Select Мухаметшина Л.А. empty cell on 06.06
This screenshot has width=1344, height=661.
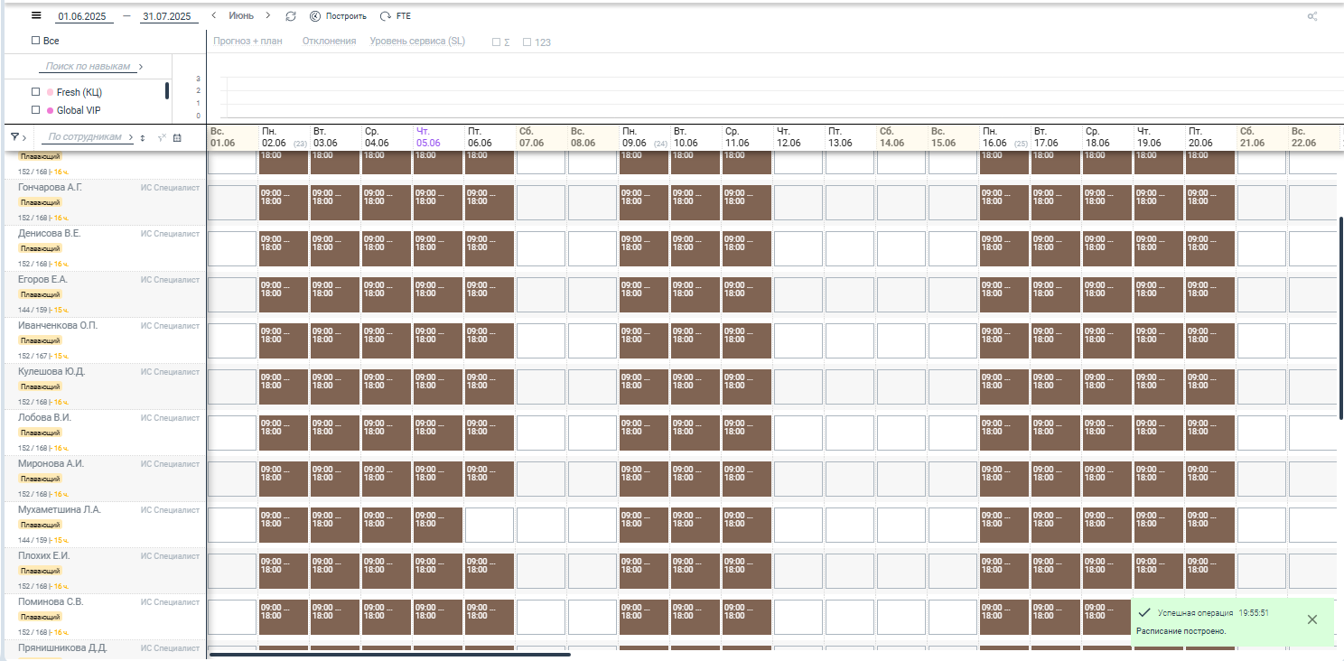coord(490,525)
